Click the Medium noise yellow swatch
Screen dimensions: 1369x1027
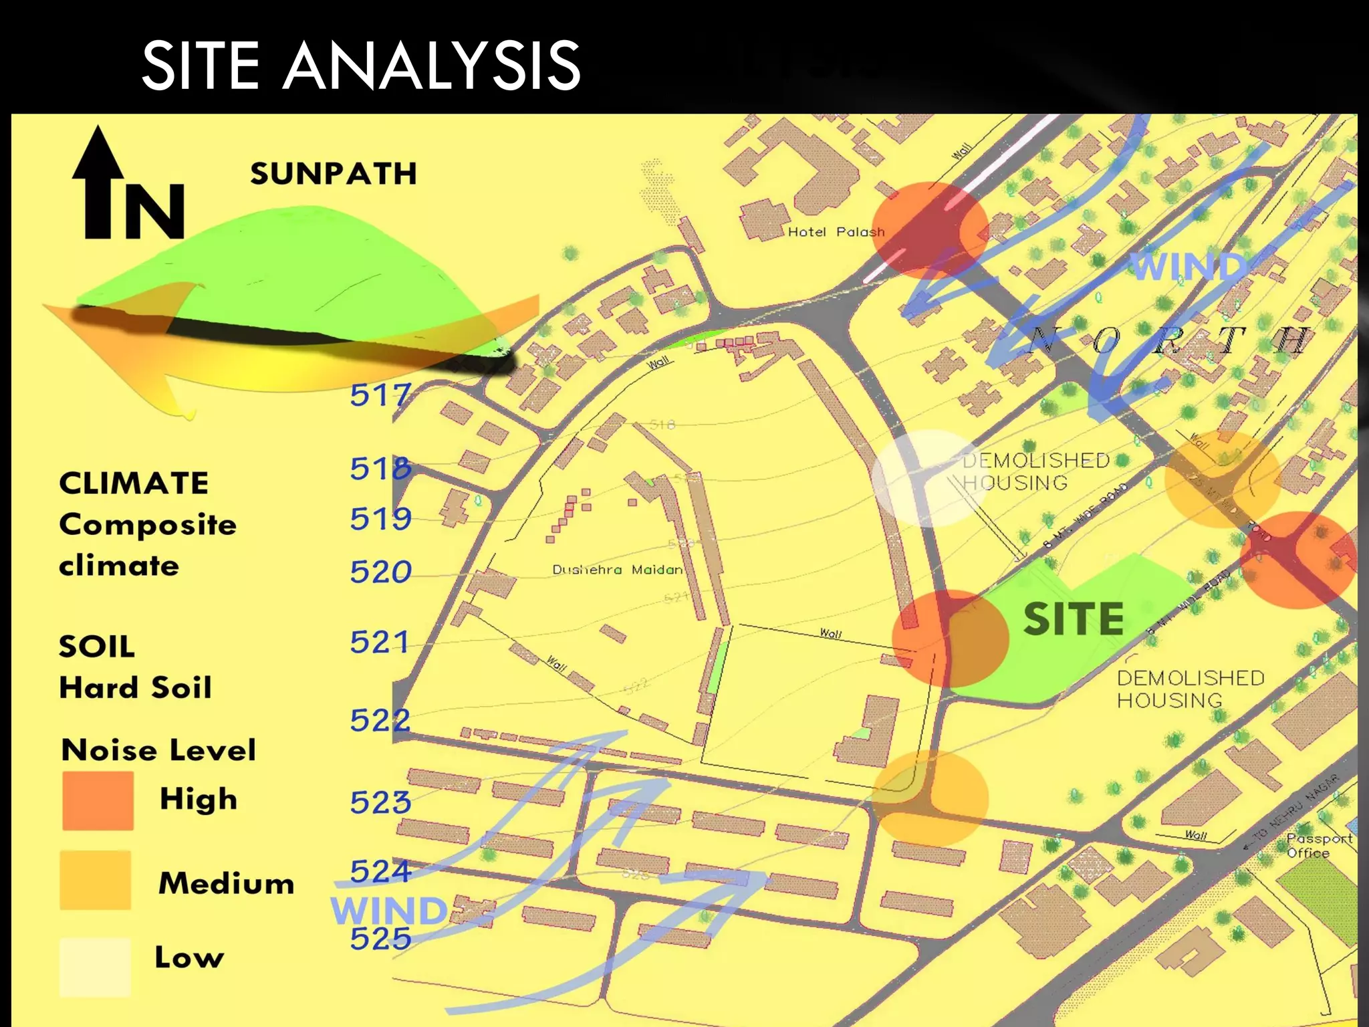click(x=95, y=880)
